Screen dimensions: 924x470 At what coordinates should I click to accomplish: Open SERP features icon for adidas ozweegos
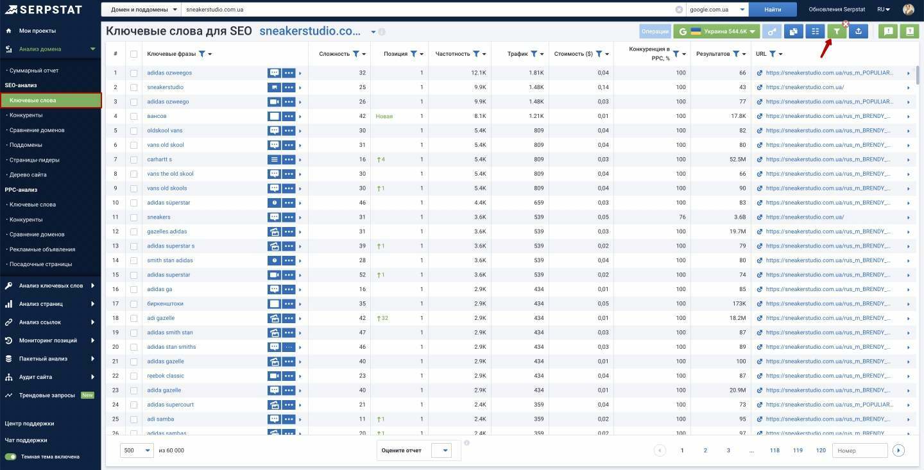coord(274,72)
